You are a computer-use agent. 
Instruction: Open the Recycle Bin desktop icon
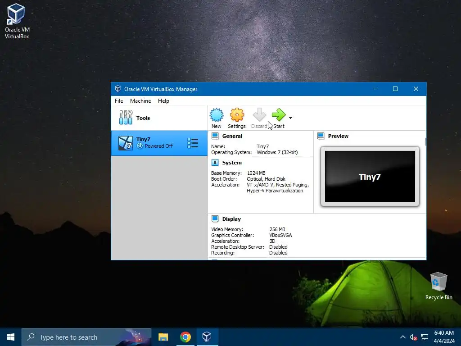point(438,286)
